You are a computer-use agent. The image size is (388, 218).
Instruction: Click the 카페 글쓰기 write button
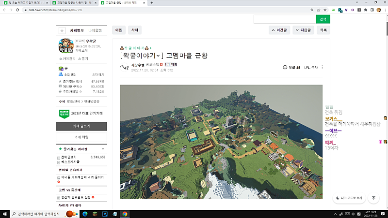(x=81, y=126)
